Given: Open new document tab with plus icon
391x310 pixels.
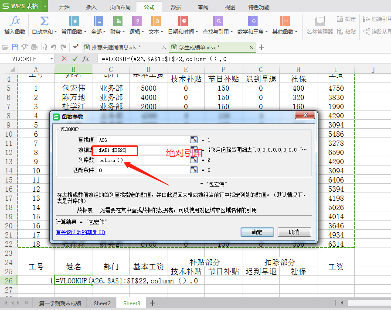Looking at the screenshot, I should (x=262, y=47).
